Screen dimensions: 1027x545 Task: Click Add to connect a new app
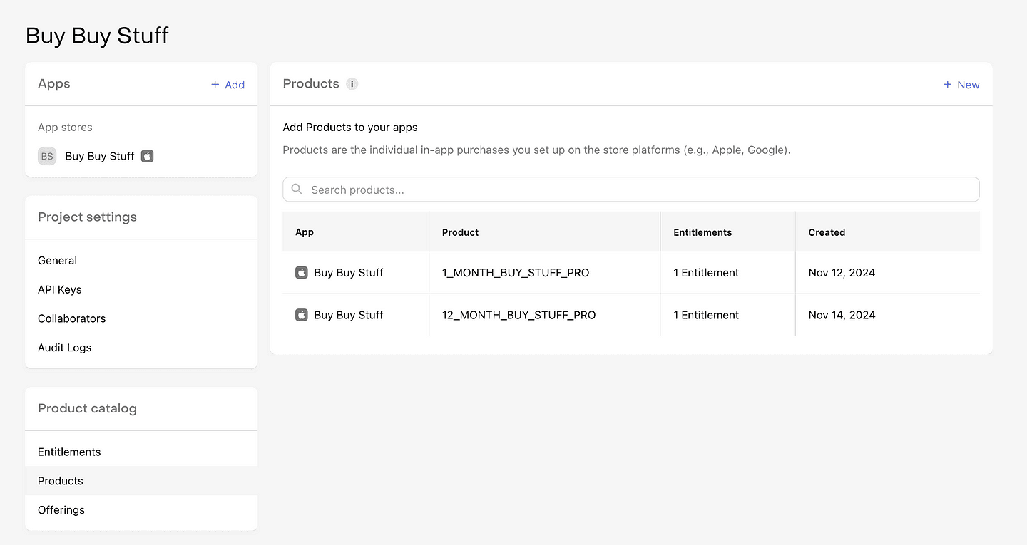click(235, 84)
